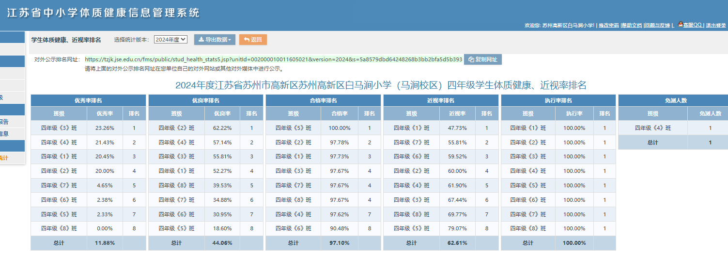Click the welcome text 苏州高新区白马涧小学

[x=568, y=25]
